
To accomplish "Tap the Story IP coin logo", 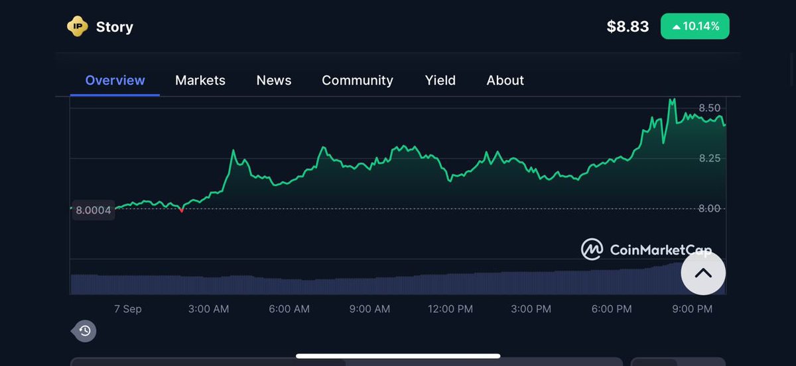I will point(77,26).
